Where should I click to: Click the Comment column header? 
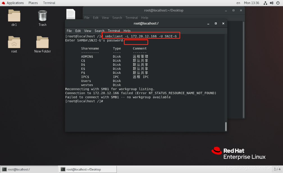[x=140, y=48]
